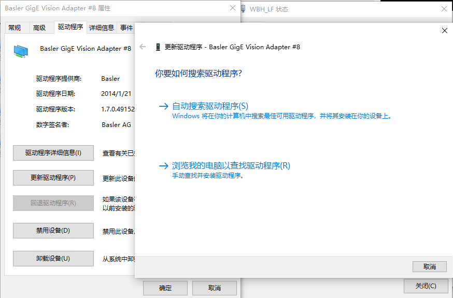Click the network adapter icon in the properties dialog
Image resolution: width=453 pixels, height=298 pixels.
click(x=21, y=50)
